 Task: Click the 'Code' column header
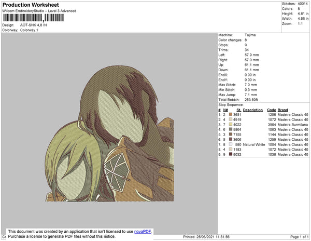(272, 110)
